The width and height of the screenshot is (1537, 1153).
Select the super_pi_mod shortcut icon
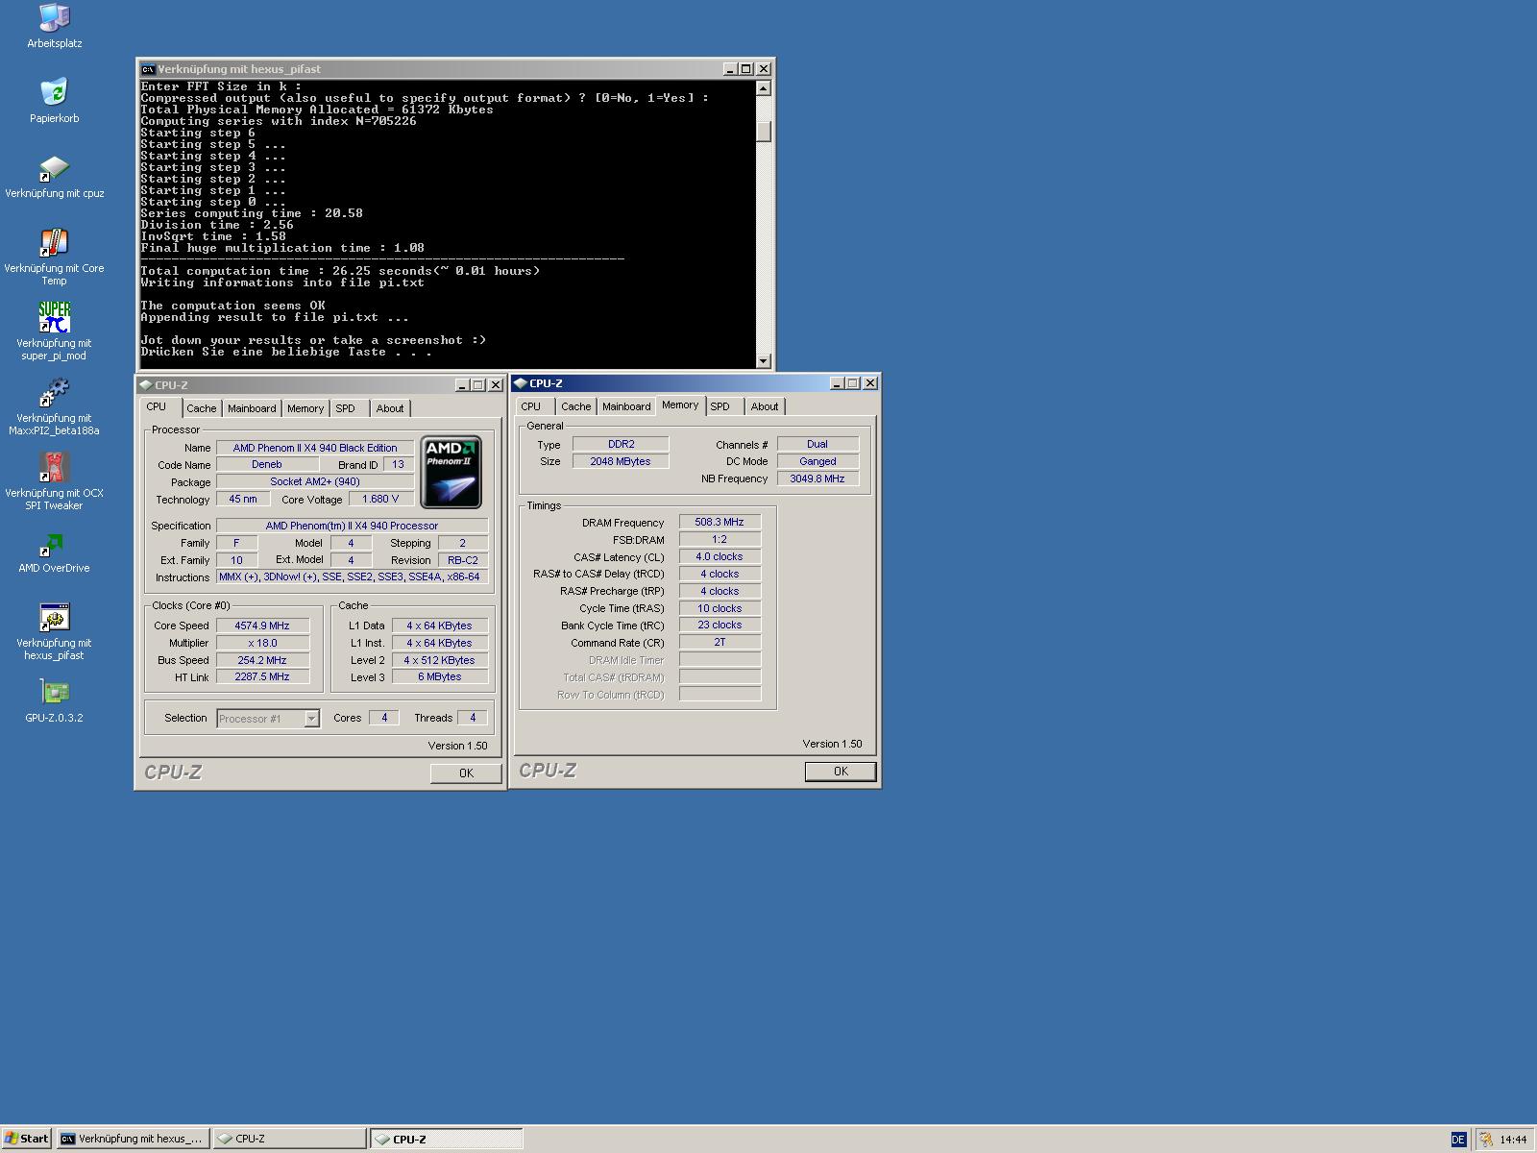click(54, 317)
